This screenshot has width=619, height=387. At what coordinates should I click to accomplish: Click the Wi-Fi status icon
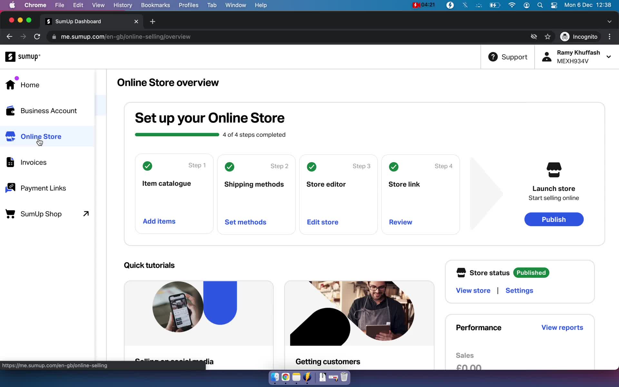pyautogui.click(x=512, y=5)
